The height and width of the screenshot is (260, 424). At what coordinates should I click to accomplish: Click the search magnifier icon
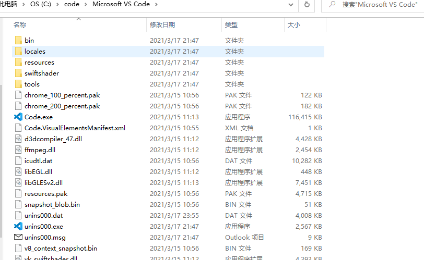pyautogui.click(x=332, y=4)
